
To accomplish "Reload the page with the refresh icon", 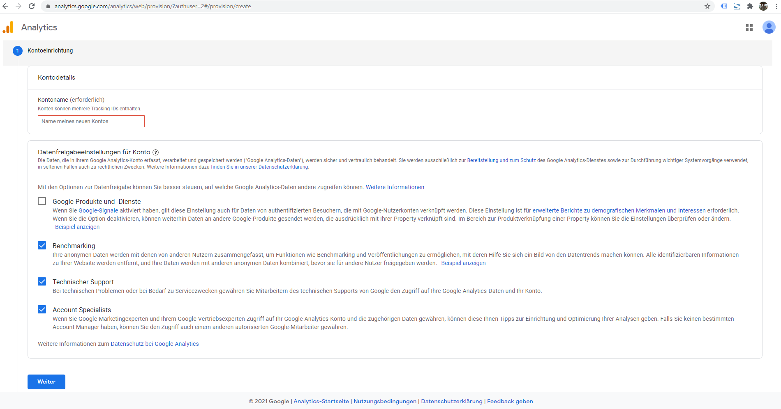I will [32, 6].
